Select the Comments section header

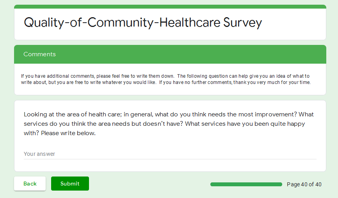39,54
